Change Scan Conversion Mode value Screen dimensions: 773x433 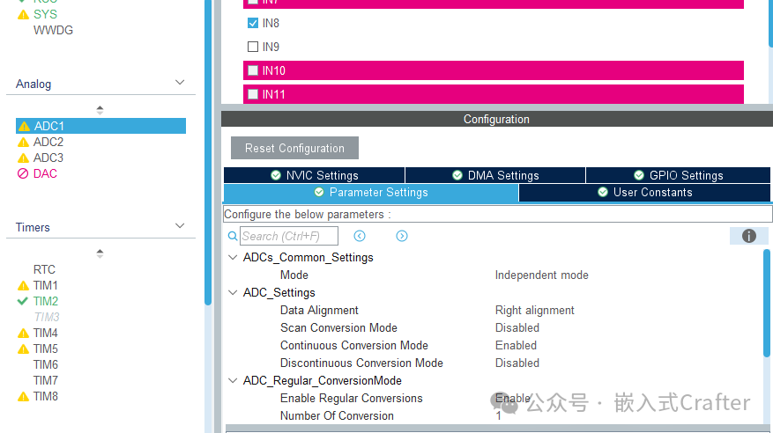[517, 327]
